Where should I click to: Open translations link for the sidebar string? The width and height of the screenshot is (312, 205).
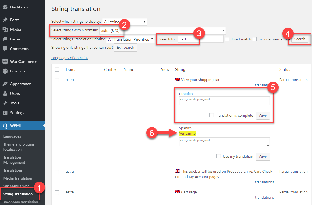tap(264, 182)
